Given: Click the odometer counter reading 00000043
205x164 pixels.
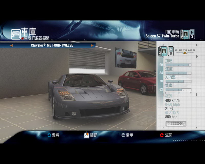Looking at the screenshot, I should (176, 124).
